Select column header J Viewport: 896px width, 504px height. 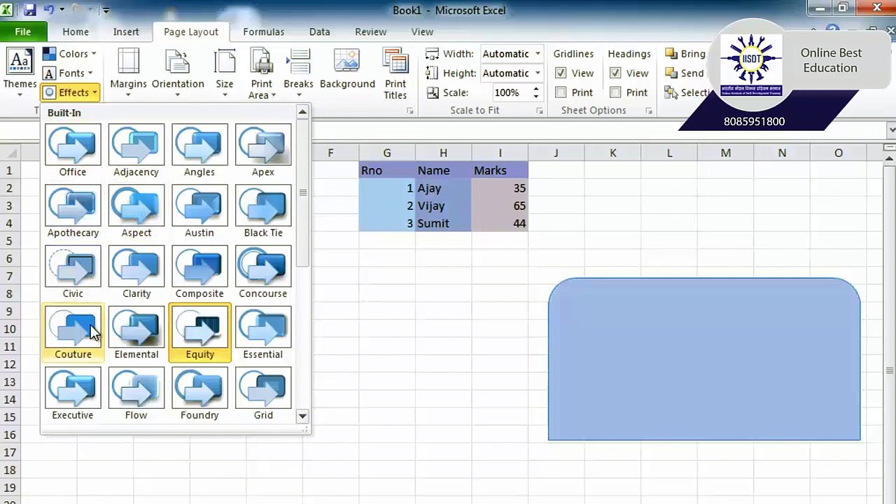[x=556, y=153]
